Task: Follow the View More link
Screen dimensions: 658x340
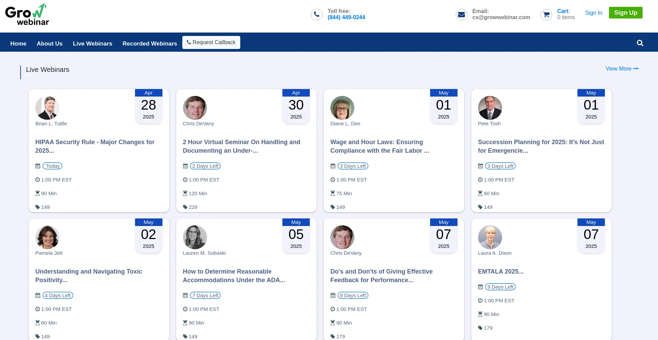Action: click(622, 69)
